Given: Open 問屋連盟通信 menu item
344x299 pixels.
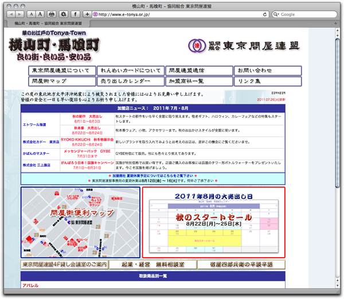Looking at the screenshot, I should 199,71.
